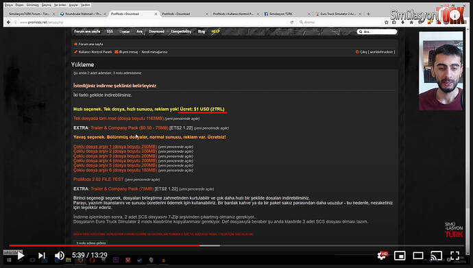Go to browser home page icon
Viewport: 473px width, 268px height.
tap(411, 23)
